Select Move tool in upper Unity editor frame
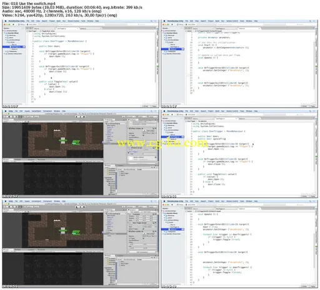 pos(9,117)
